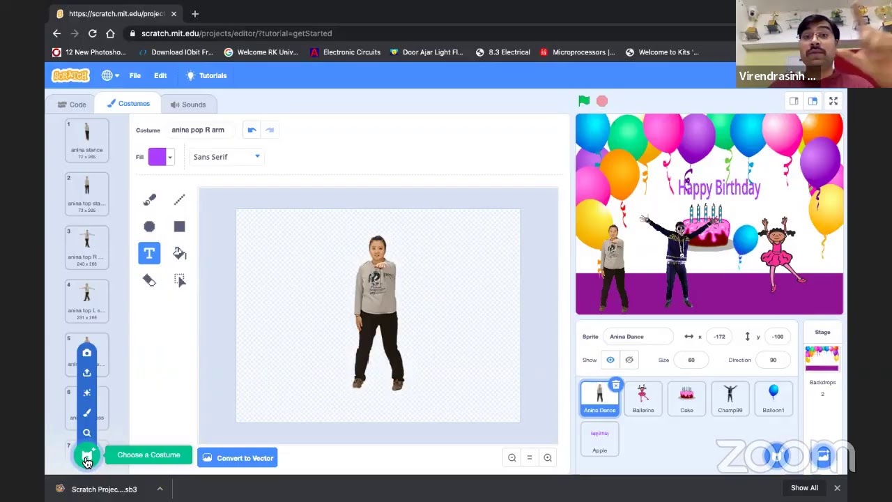Image resolution: width=892 pixels, height=502 pixels.
Task: Click the upload costume icon
Action: coord(87,373)
